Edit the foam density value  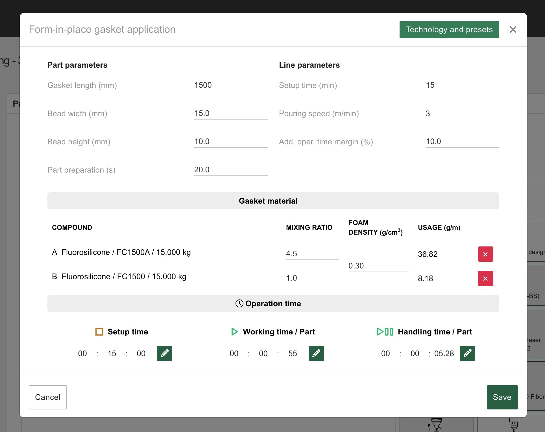click(x=378, y=266)
